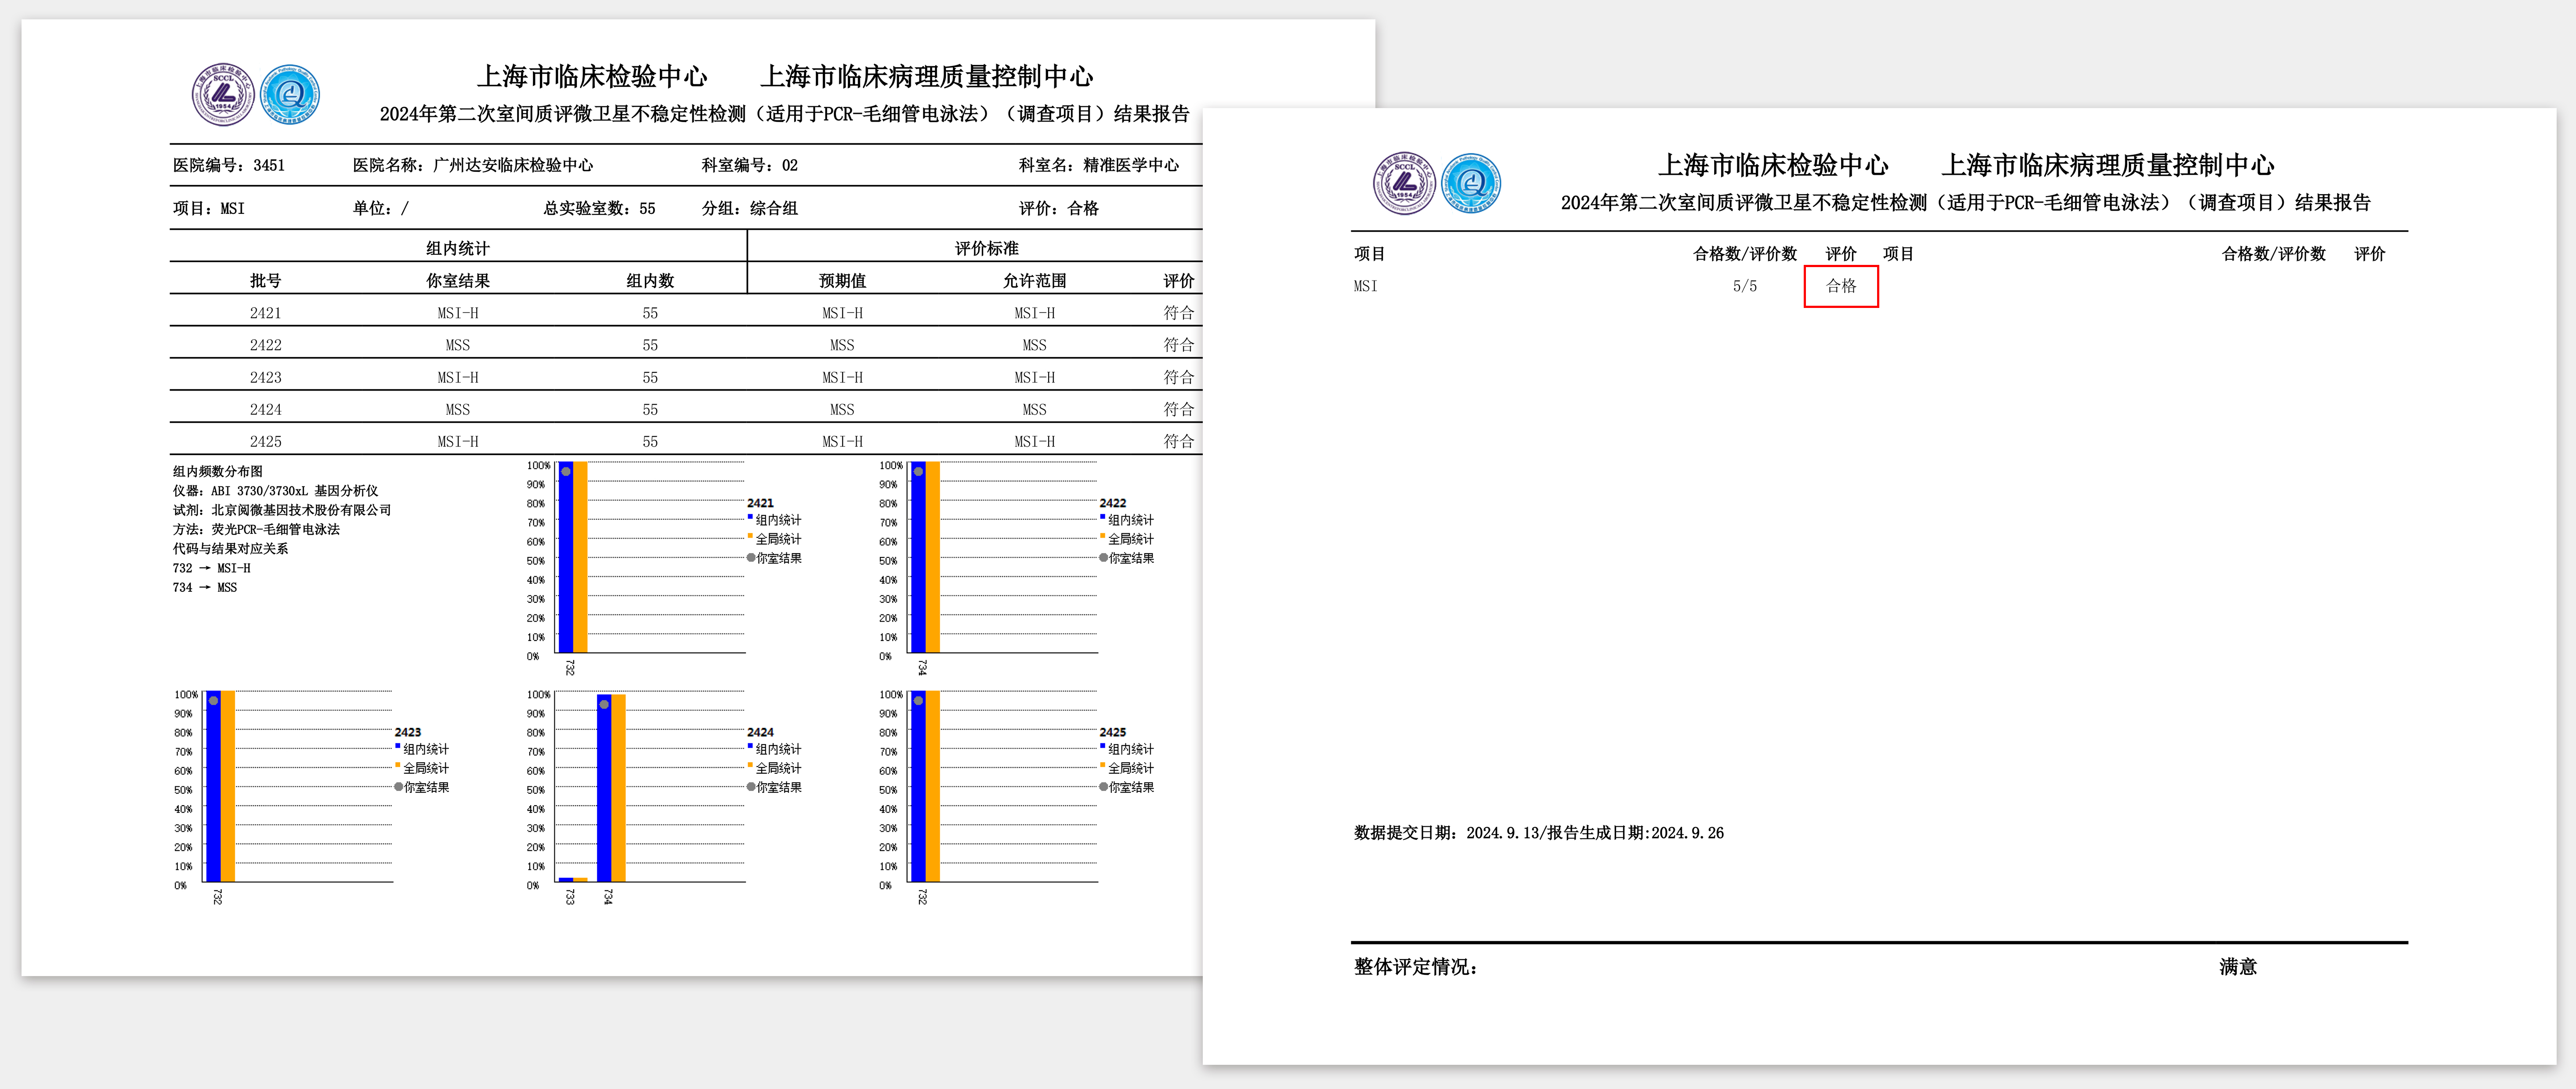This screenshot has height=1089, width=2576.
Task: Click 允许范围 column header
Action: [1034, 281]
